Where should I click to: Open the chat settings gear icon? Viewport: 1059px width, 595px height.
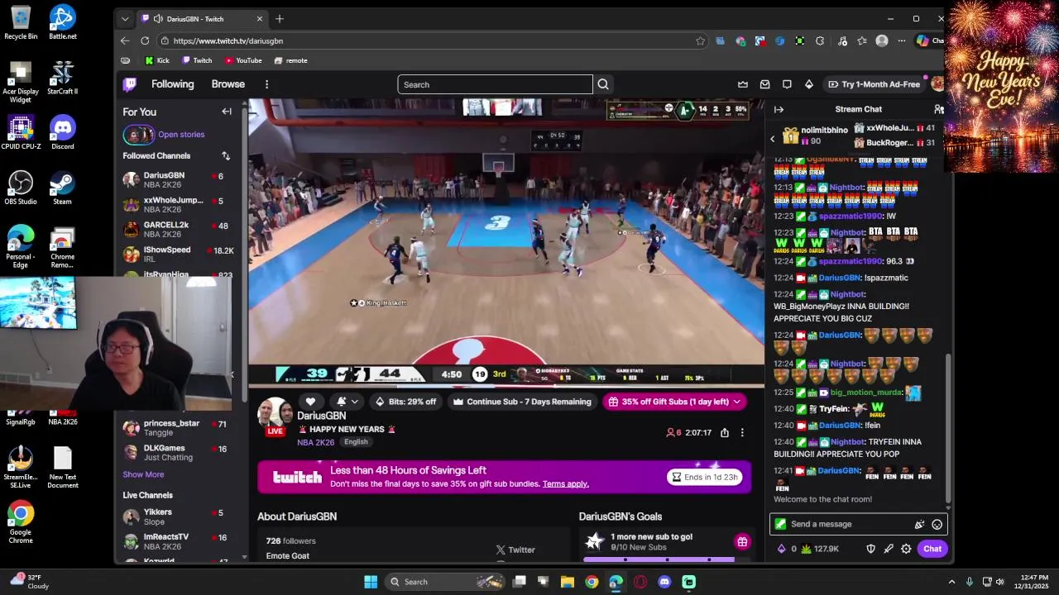pos(906,549)
